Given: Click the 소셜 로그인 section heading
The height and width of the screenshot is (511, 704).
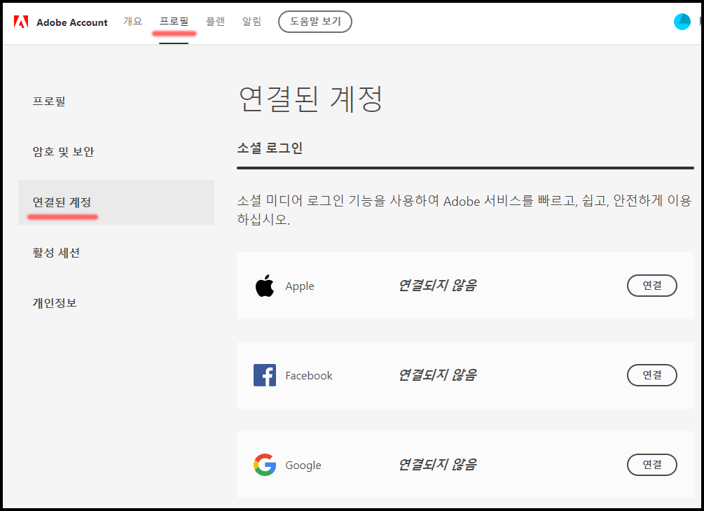Looking at the screenshot, I should point(270,148).
